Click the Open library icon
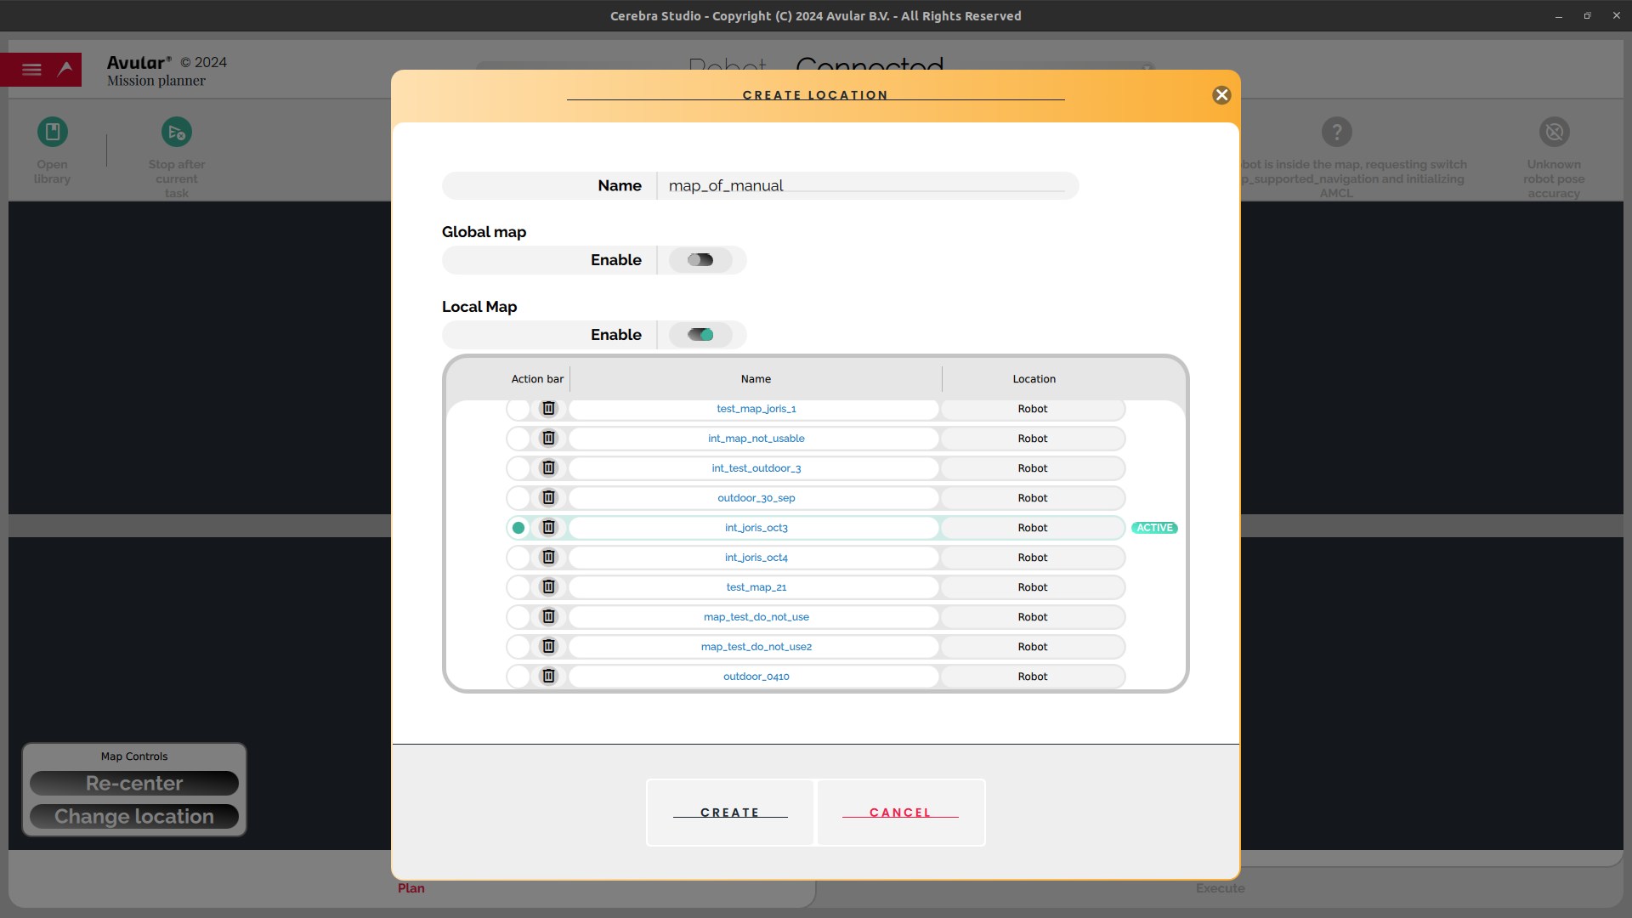The width and height of the screenshot is (1632, 918). pos(53,131)
